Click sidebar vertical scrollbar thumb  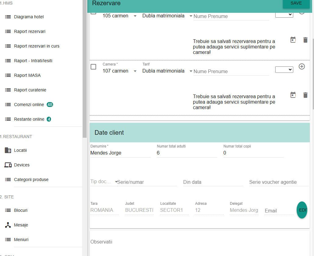pyautogui.click(x=85, y=69)
